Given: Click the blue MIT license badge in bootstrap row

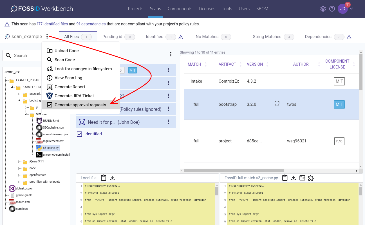Looking at the screenshot, I should (339, 104).
